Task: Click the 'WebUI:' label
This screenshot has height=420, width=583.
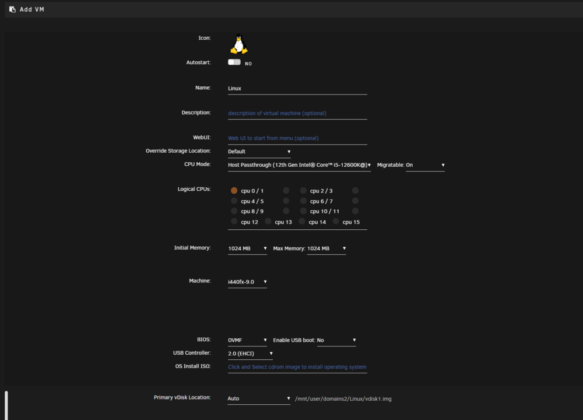Action: tap(202, 138)
